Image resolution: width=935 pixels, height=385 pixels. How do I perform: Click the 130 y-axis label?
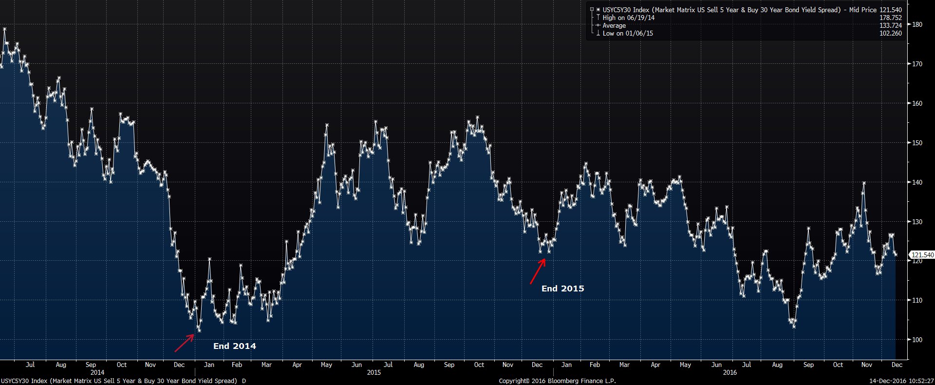[917, 222]
